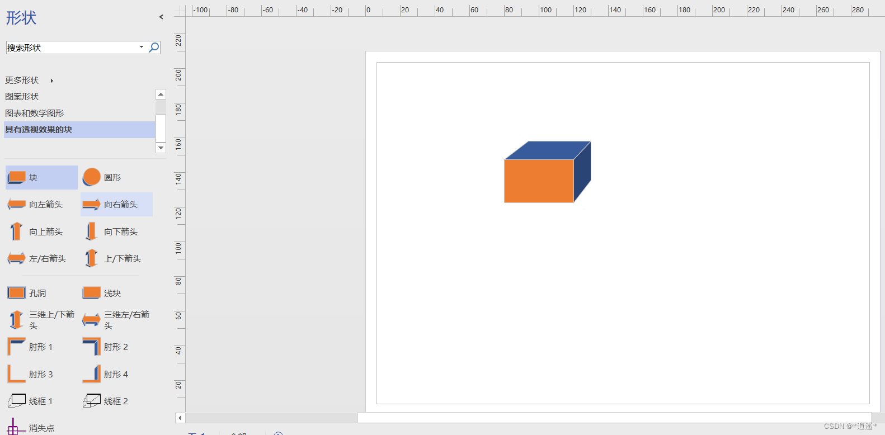Pick the 圆形 (Circle) shape icon
Image resolution: width=885 pixels, height=435 pixels.
coord(91,177)
